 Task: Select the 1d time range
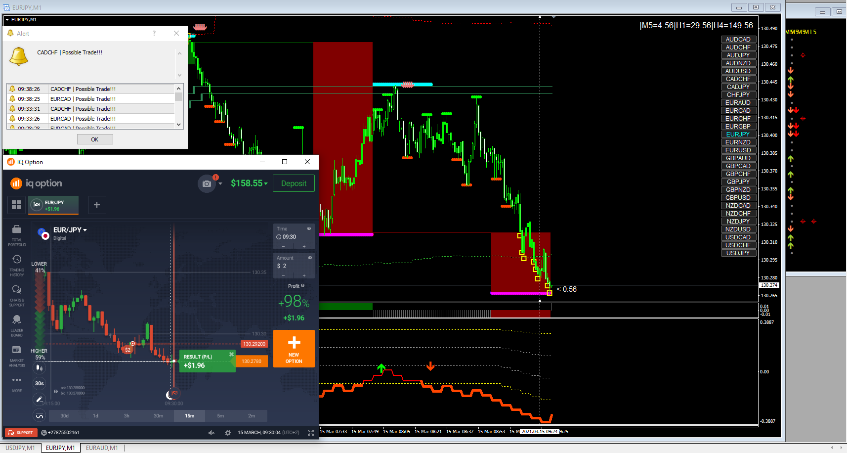point(96,416)
